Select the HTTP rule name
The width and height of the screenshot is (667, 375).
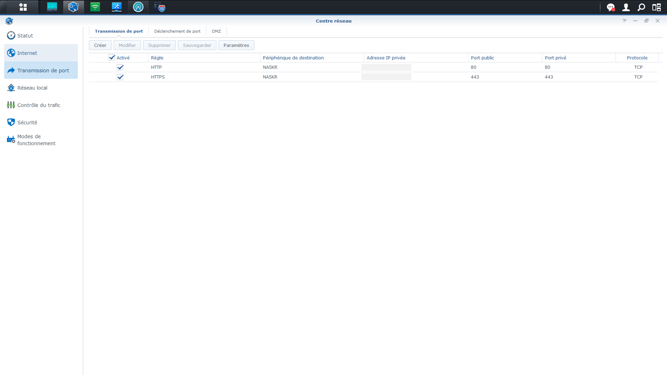pyautogui.click(x=156, y=67)
